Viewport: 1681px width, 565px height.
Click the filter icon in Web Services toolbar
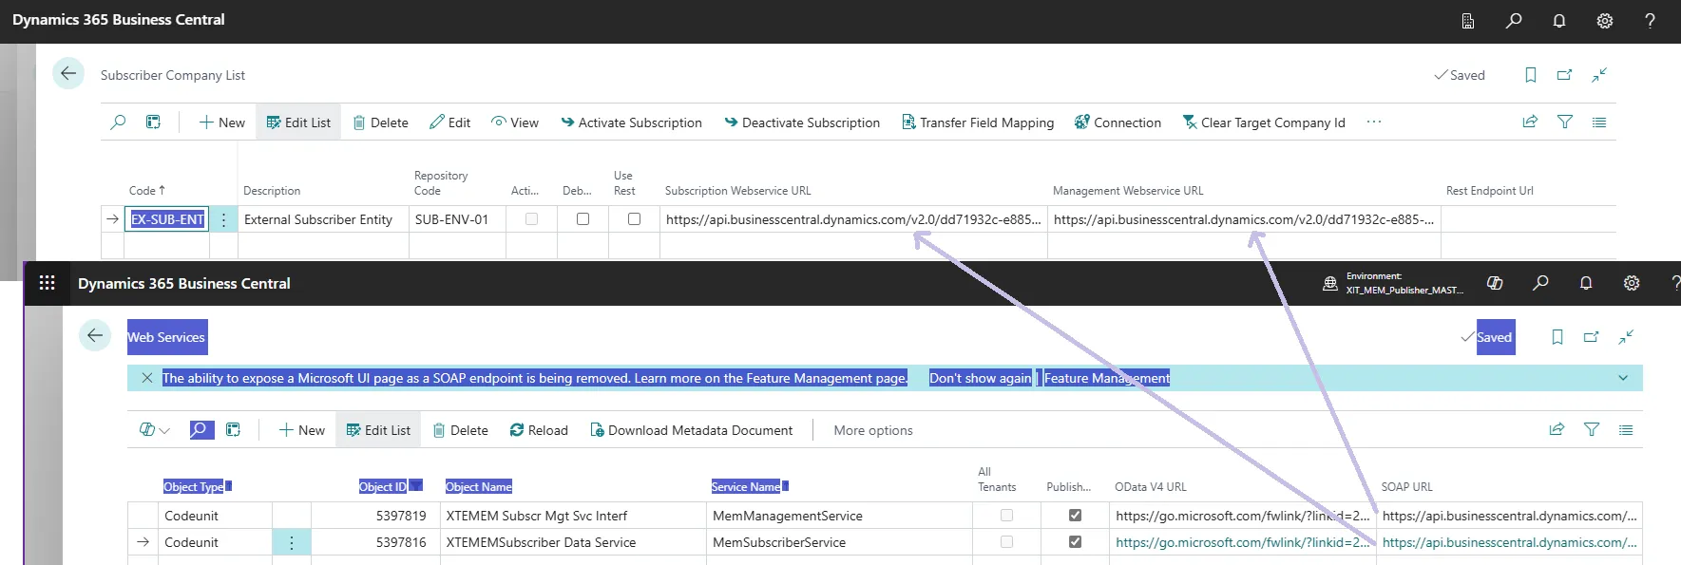coord(1591,430)
